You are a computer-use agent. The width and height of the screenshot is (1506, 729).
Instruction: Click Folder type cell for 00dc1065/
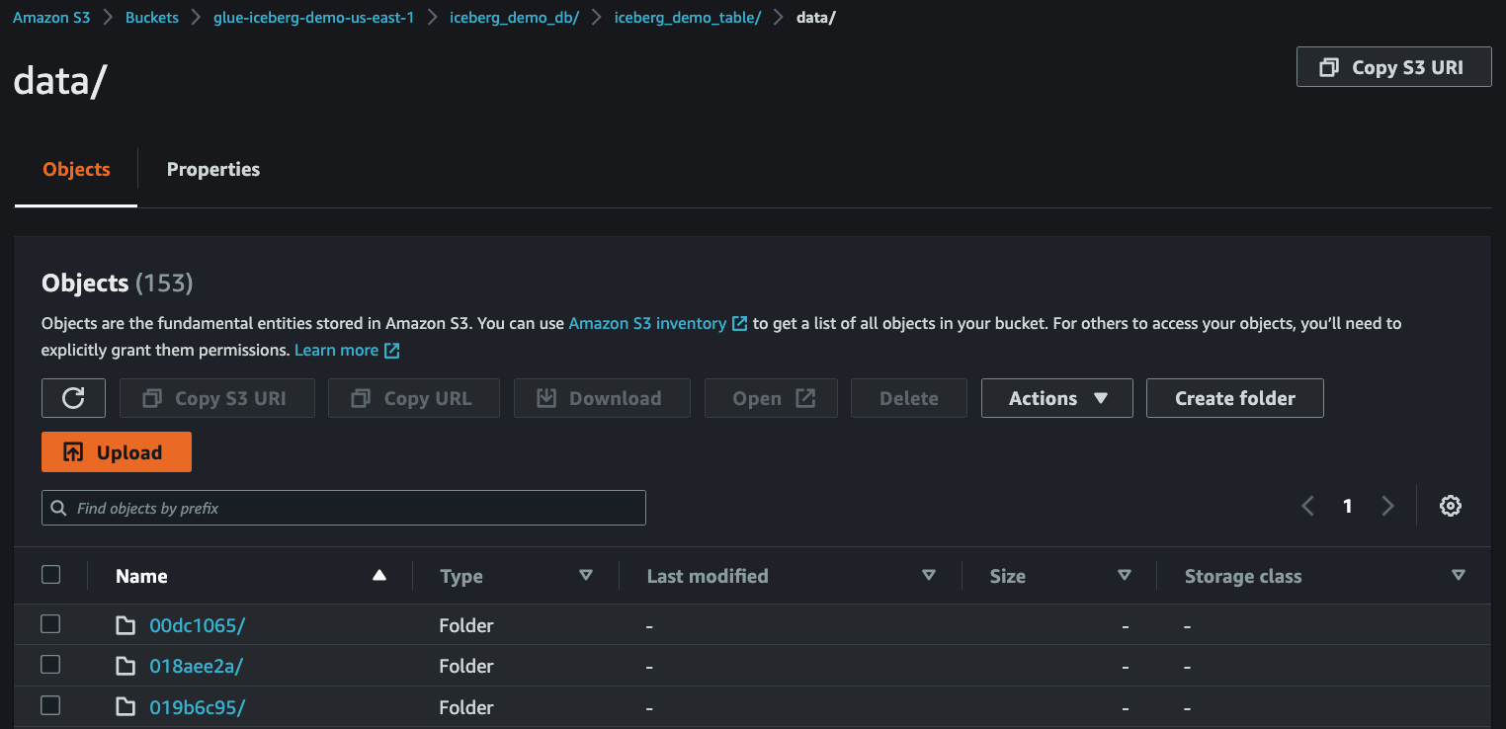[x=466, y=625]
